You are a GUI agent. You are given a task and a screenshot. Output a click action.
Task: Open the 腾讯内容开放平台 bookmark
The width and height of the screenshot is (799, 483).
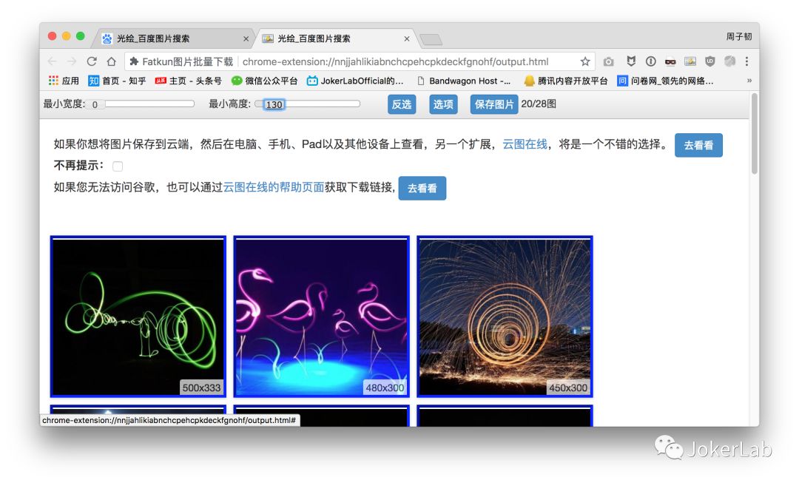(x=566, y=81)
